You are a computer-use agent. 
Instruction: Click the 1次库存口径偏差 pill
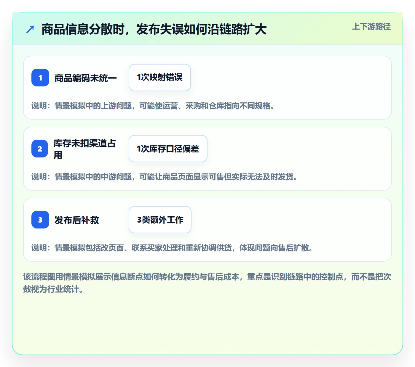[x=168, y=149]
